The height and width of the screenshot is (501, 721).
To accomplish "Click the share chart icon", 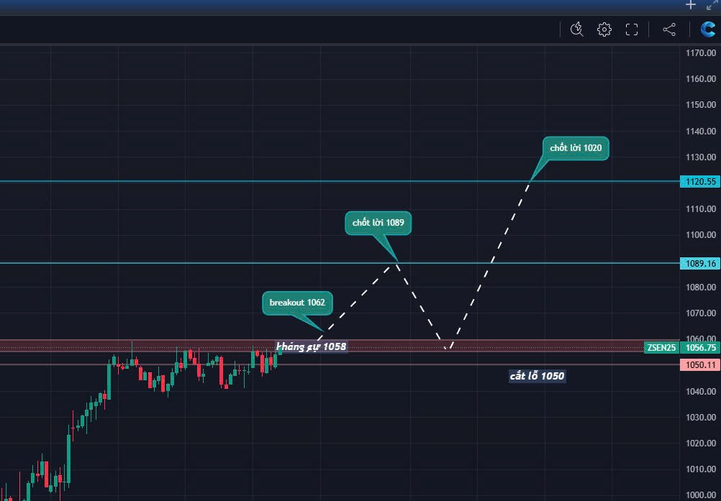I will click(x=669, y=29).
